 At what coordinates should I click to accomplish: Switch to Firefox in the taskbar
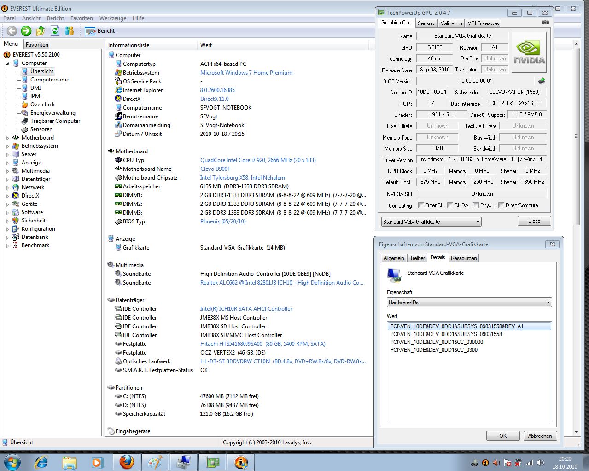coord(127,462)
